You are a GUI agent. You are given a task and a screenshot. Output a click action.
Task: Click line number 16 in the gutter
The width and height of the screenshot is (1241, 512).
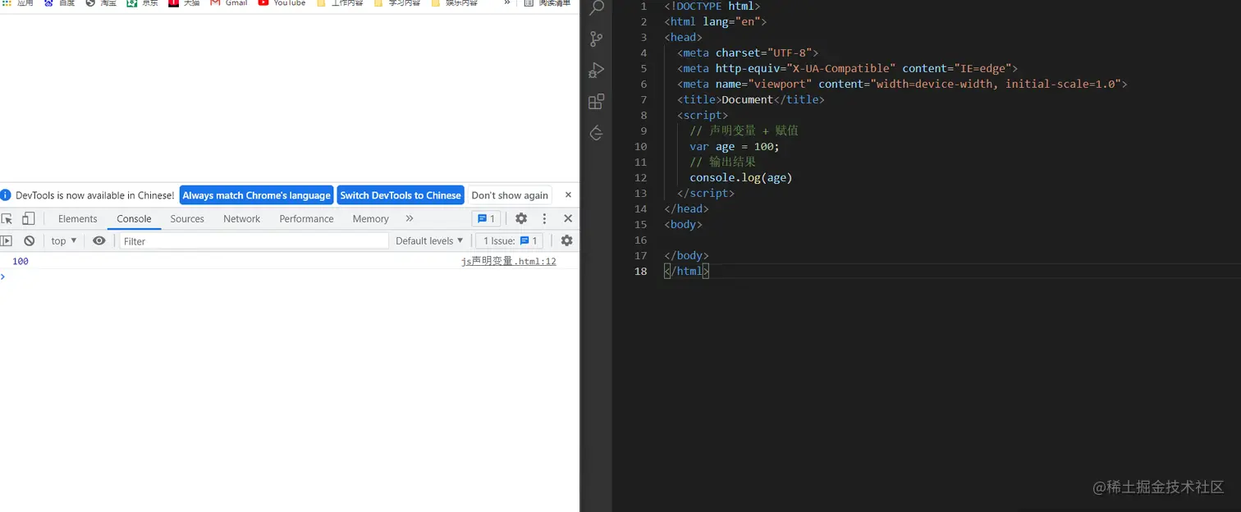[640, 240]
